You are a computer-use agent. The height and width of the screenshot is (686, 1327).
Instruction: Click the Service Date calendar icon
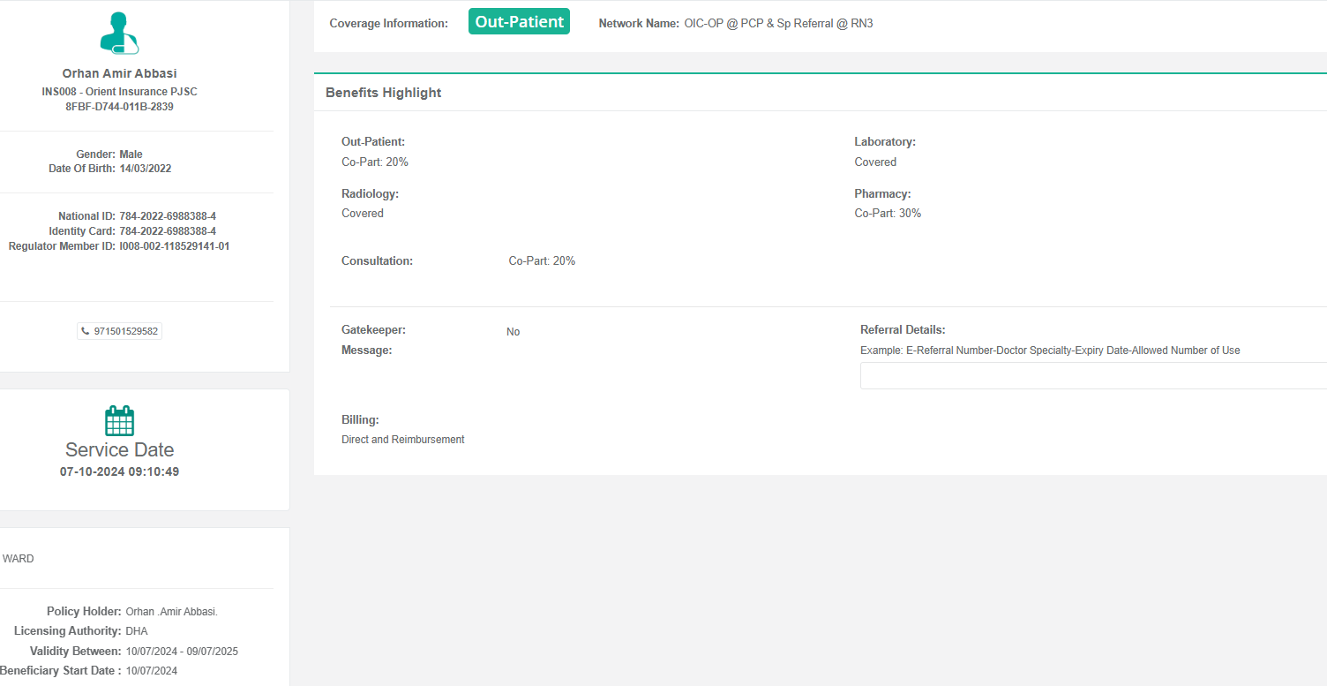(119, 420)
